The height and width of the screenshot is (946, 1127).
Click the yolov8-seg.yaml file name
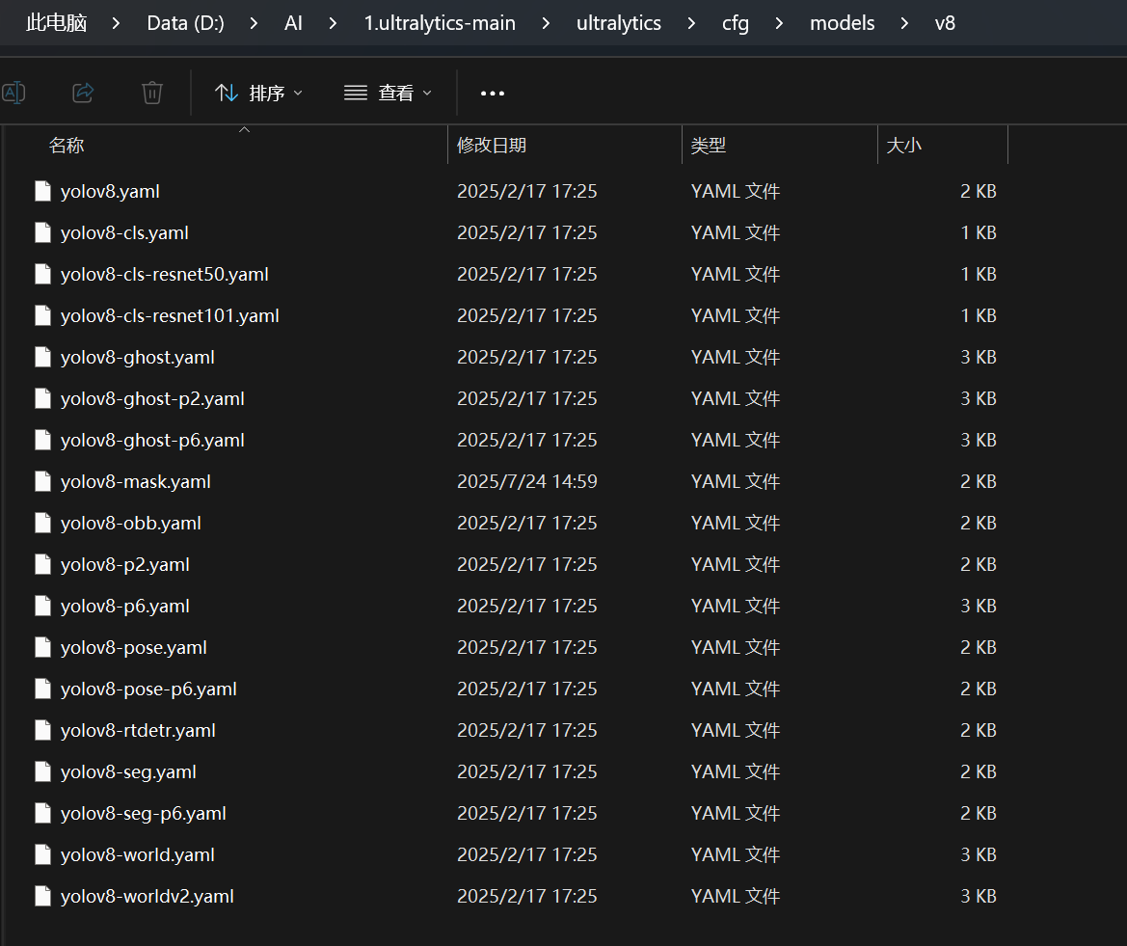pyautogui.click(x=128, y=772)
